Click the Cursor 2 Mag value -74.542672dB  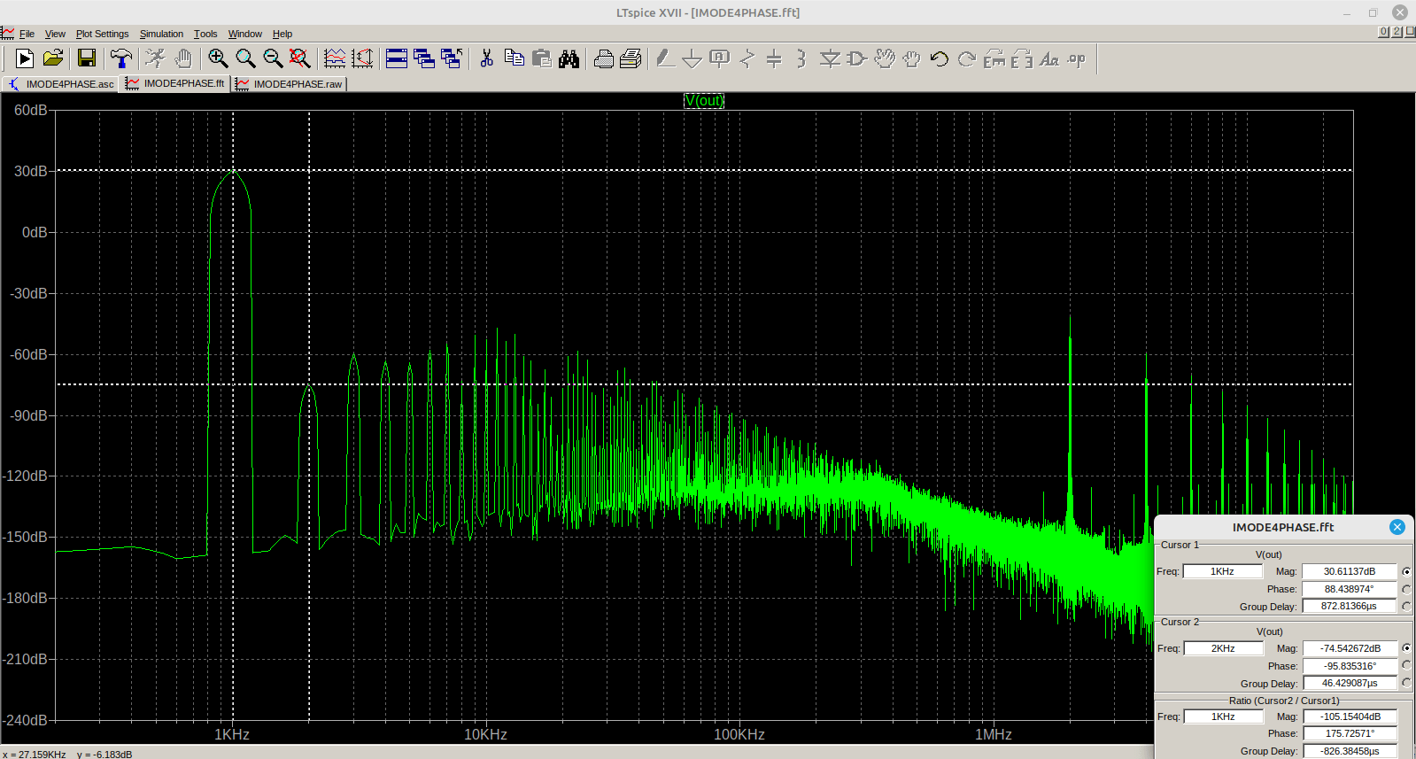(1350, 648)
